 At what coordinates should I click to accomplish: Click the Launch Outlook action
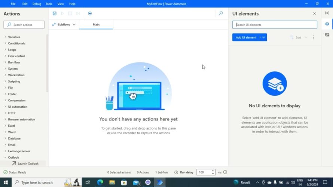(x=25, y=163)
